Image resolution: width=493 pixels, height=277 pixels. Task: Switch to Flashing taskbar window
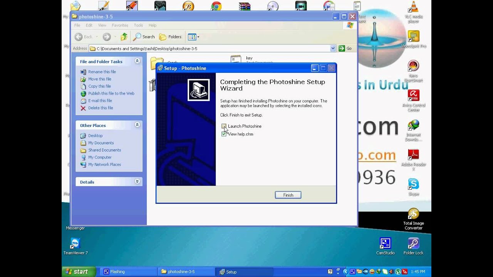tap(128, 272)
